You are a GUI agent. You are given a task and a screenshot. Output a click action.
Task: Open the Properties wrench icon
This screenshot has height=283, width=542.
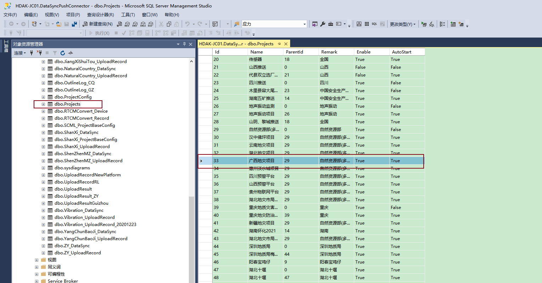coord(323,24)
